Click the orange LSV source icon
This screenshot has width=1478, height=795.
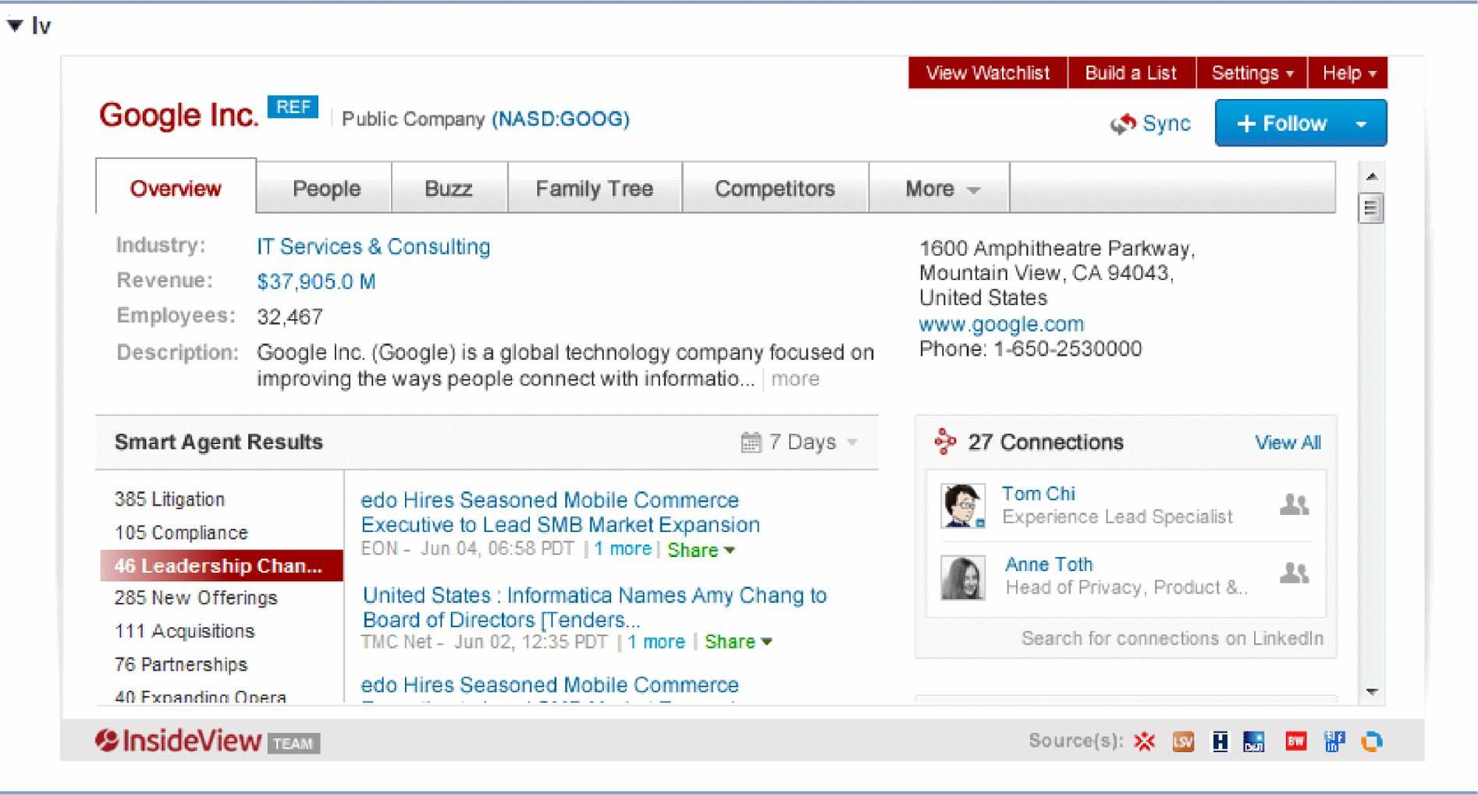point(1183,742)
